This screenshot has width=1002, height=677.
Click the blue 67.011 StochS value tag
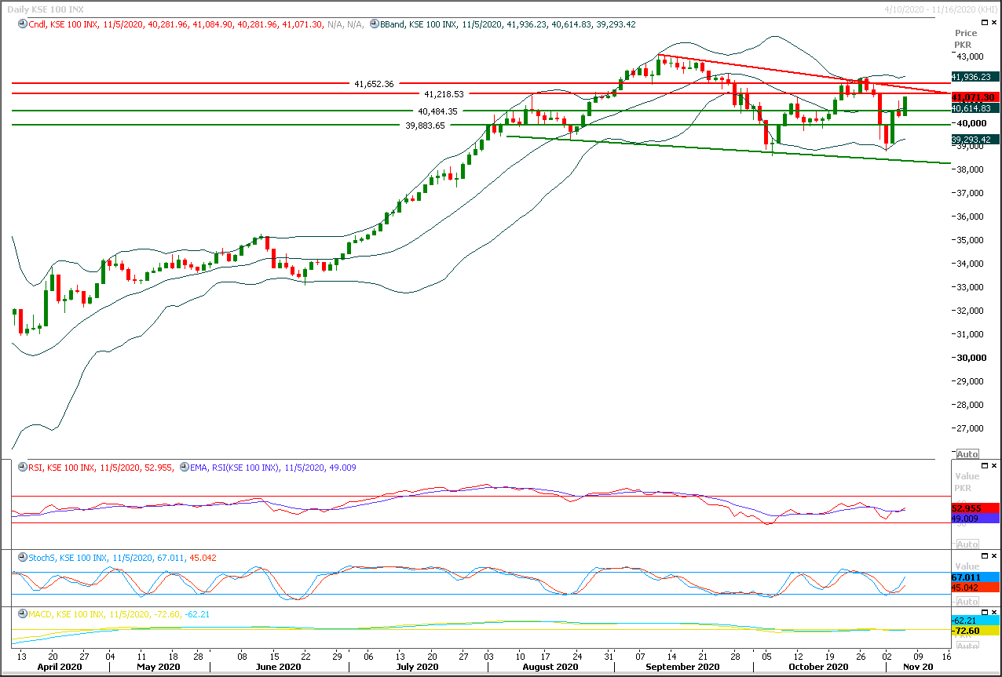click(x=975, y=577)
